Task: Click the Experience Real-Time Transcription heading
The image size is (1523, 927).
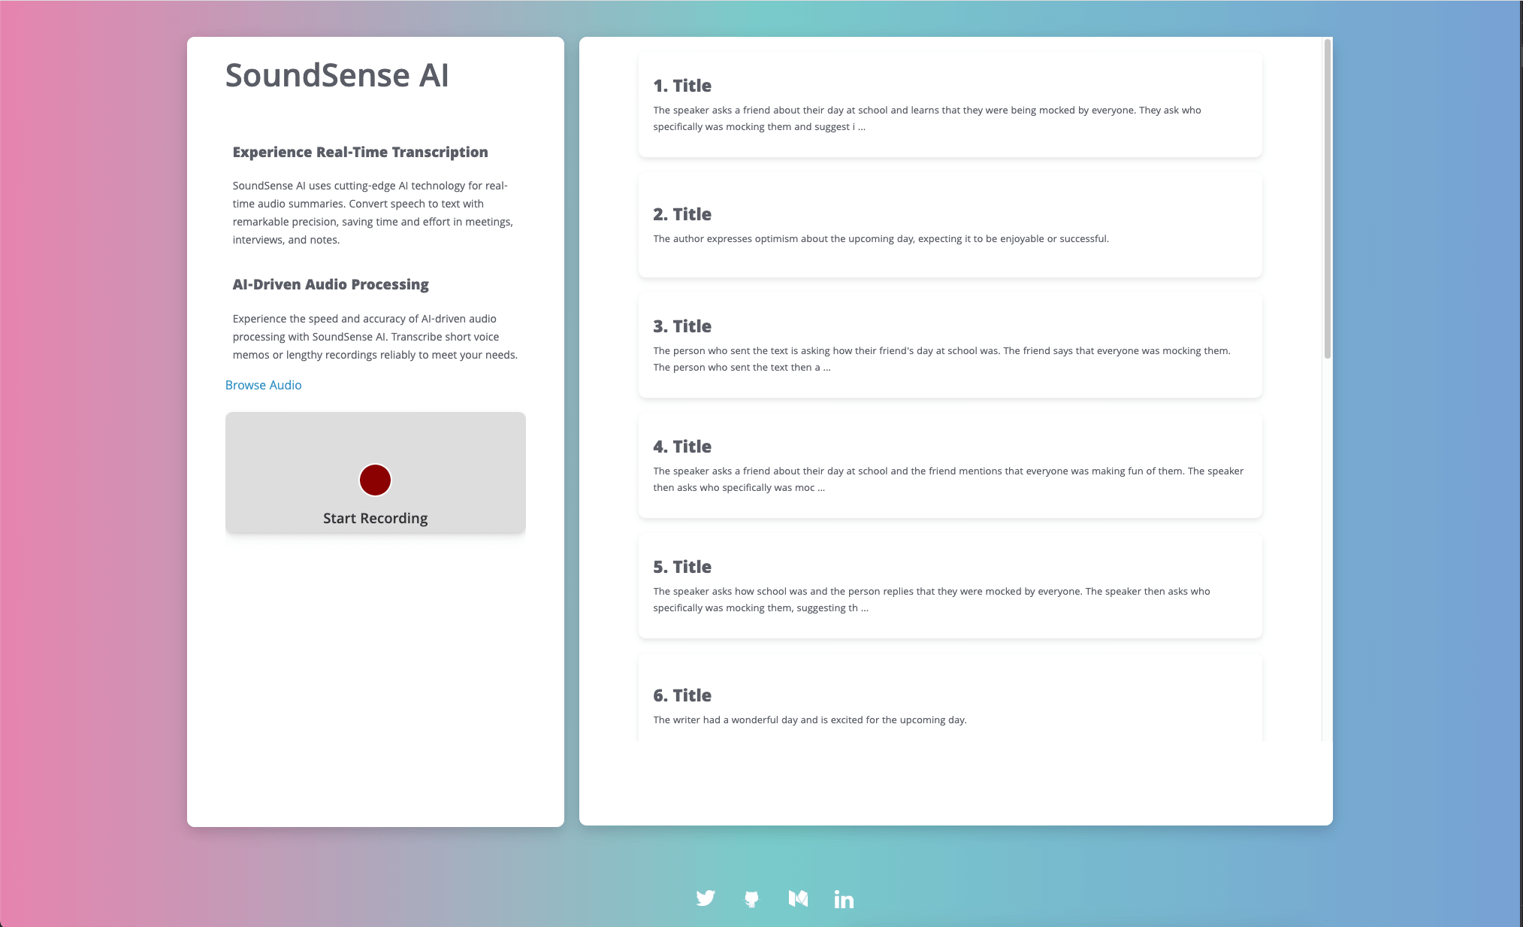Action: [360, 152]
